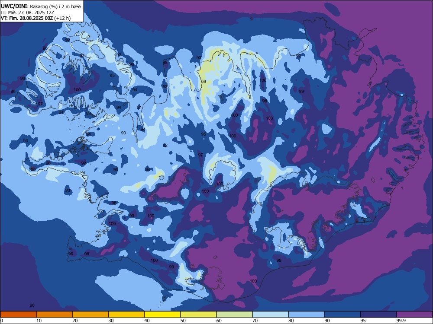The width and height of the screenshot is (433, 324).
Task: Click the 'VT: Fim. 28.08.2025 00Z (+12 h)' line
Action: tap(36, 18)
